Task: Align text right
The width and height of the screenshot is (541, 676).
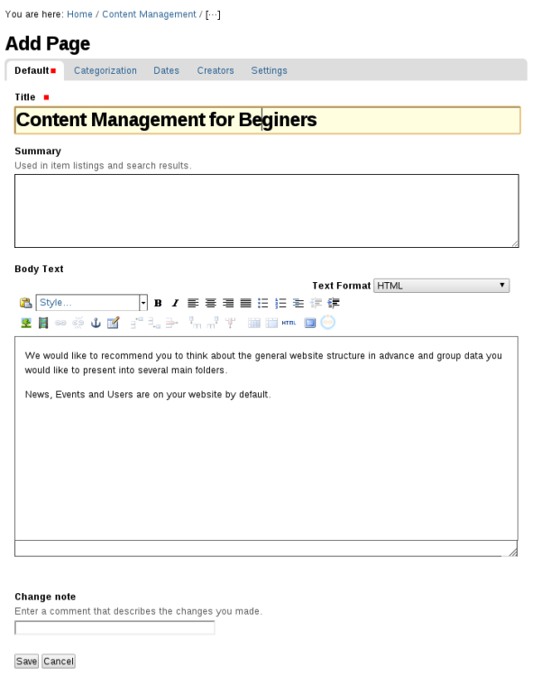Action: pos(228,303)
